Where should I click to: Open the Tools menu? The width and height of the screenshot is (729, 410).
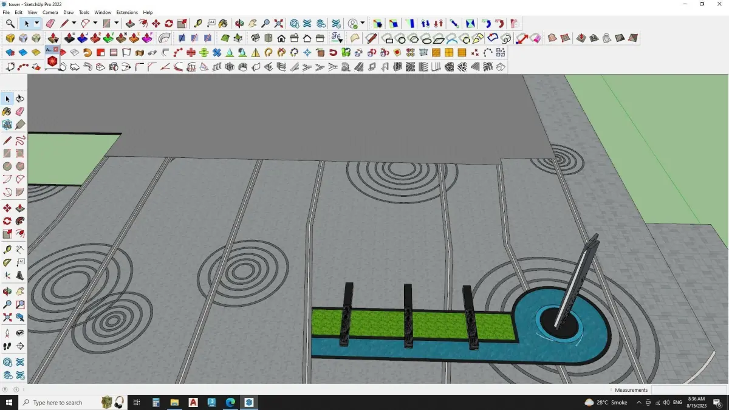[84, 12]
